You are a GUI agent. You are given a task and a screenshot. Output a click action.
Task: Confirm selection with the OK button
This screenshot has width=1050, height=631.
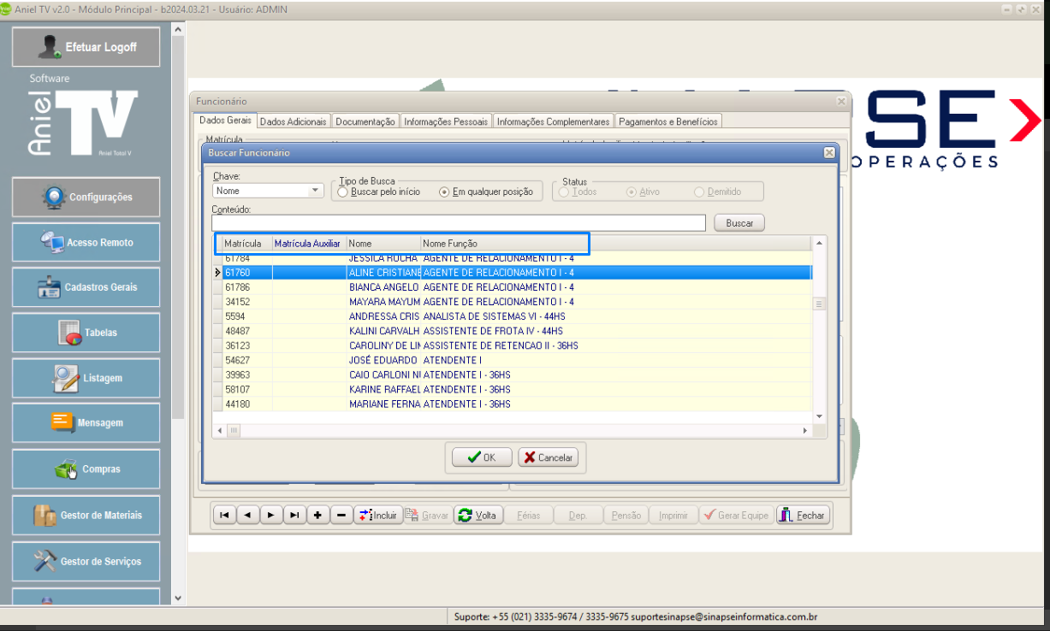click(482, 457)
